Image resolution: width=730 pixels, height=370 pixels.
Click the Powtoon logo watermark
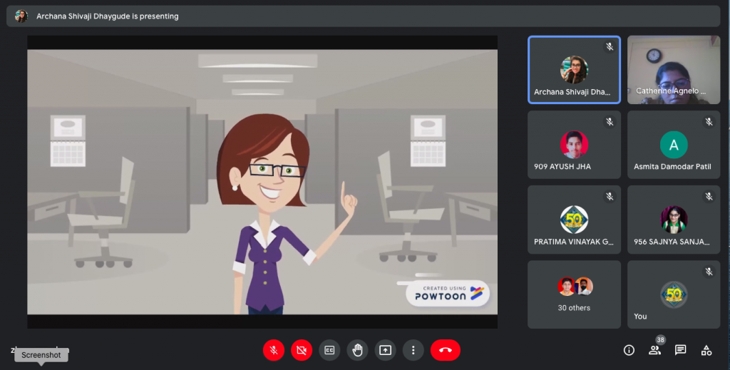[x=448, y=293]
